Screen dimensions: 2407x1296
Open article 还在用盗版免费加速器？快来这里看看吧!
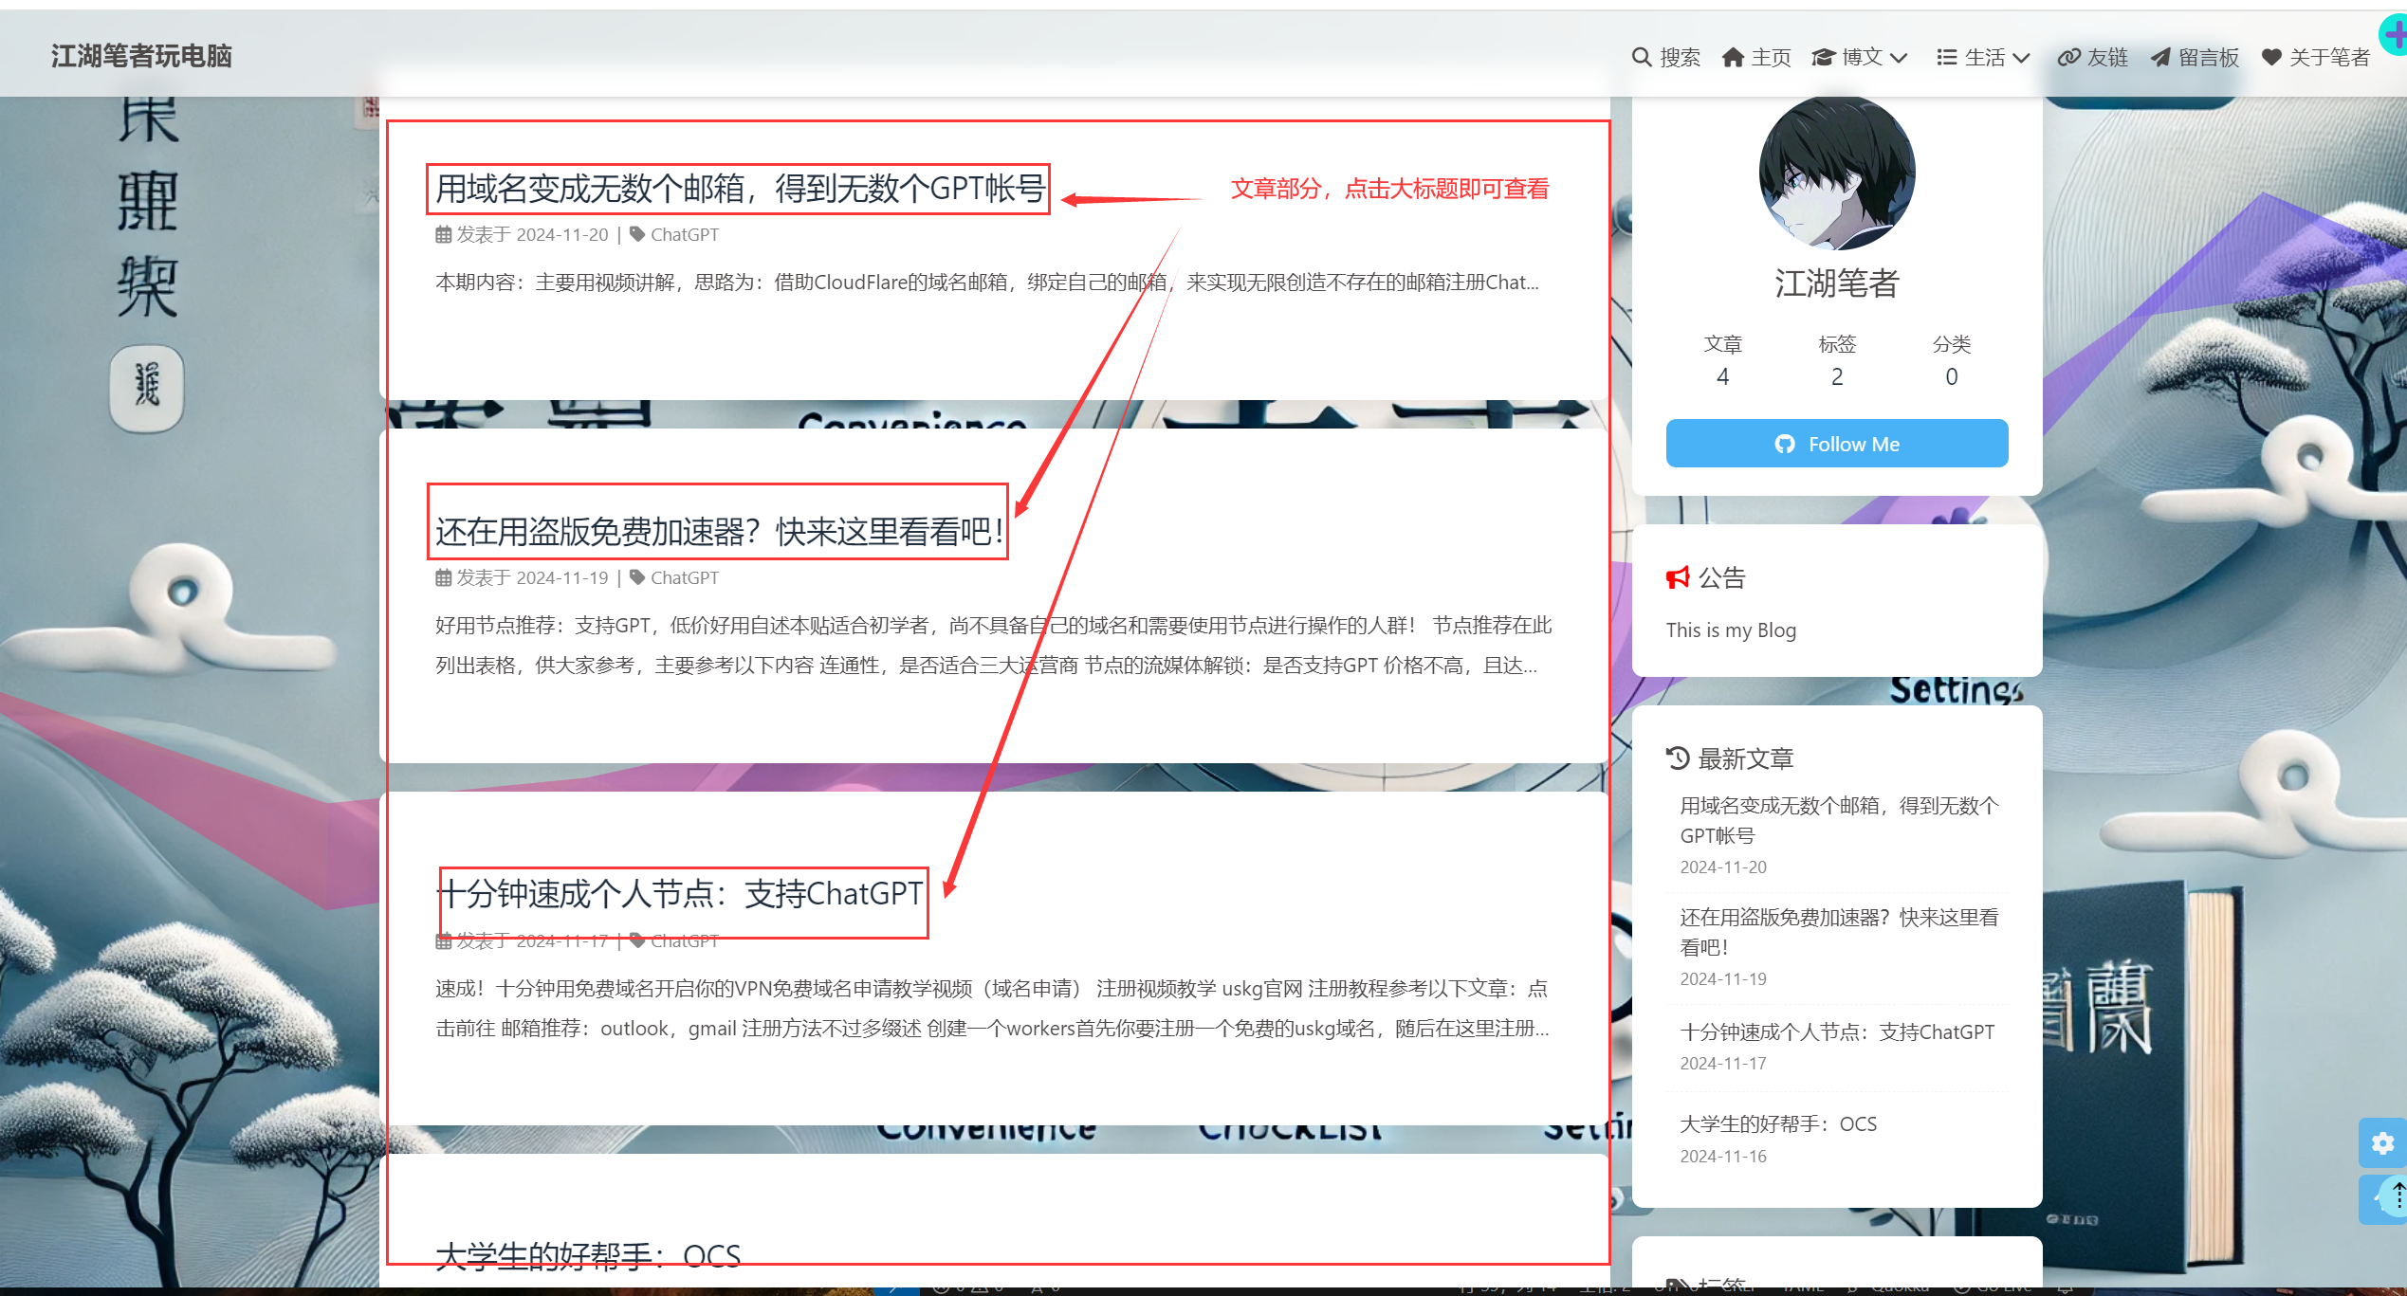point(718,532)
